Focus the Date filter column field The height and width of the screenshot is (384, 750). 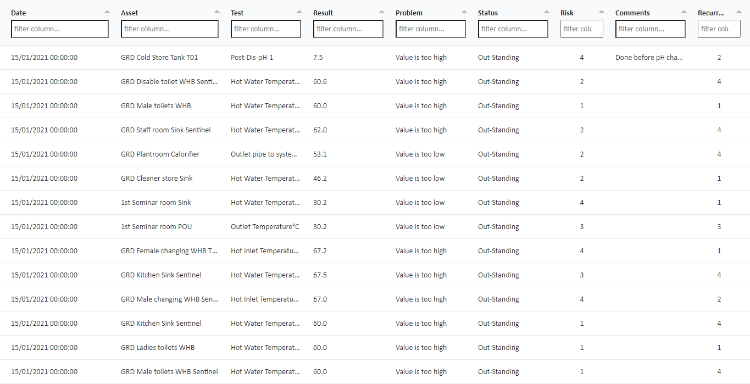[60, 29]
